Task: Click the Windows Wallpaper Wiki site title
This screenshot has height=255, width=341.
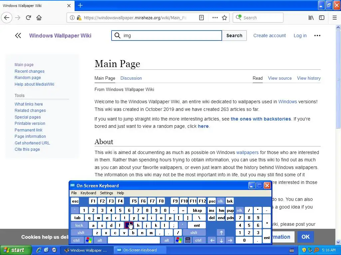Action: (x=60, y=36)
